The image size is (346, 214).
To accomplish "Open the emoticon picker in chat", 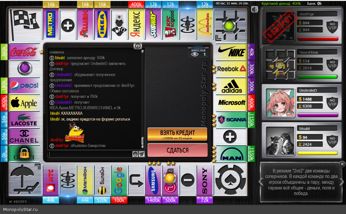I will [x=135, y=154].
